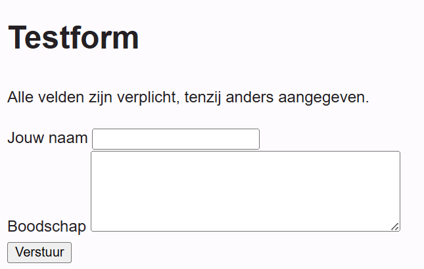Click the word "verplicht" in the instructions
The image size is (424, 269).
pos(147,98)
